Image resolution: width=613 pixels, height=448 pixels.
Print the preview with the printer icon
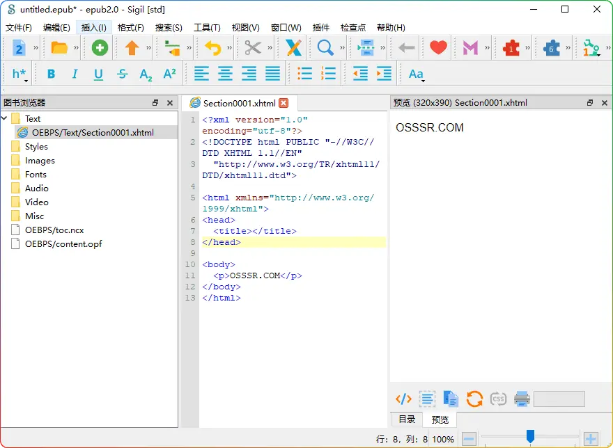coord(522,399)
